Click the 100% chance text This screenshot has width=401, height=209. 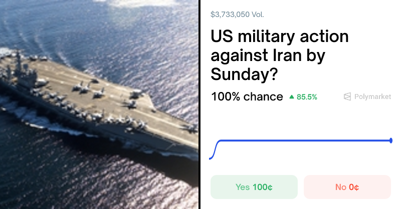pos(247,96)
